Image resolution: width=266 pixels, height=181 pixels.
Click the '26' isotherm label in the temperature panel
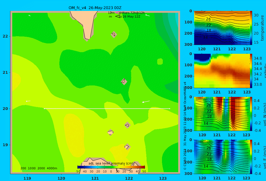click(x=208, y=19)
